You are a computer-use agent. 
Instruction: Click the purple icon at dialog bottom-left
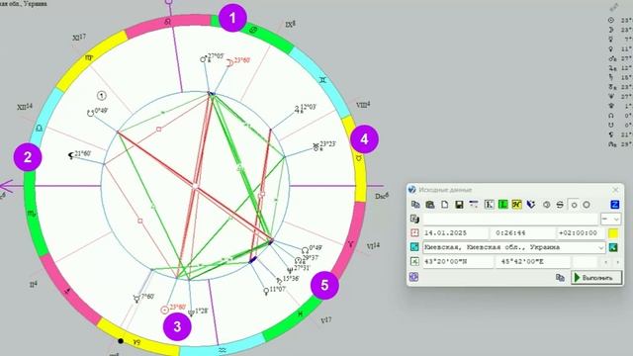click(413, 277)
